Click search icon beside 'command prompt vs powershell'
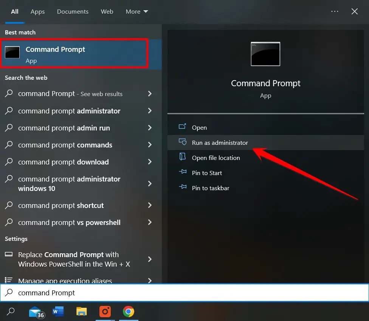The height and width of the screenshot is (321, 369). point(9,222)
